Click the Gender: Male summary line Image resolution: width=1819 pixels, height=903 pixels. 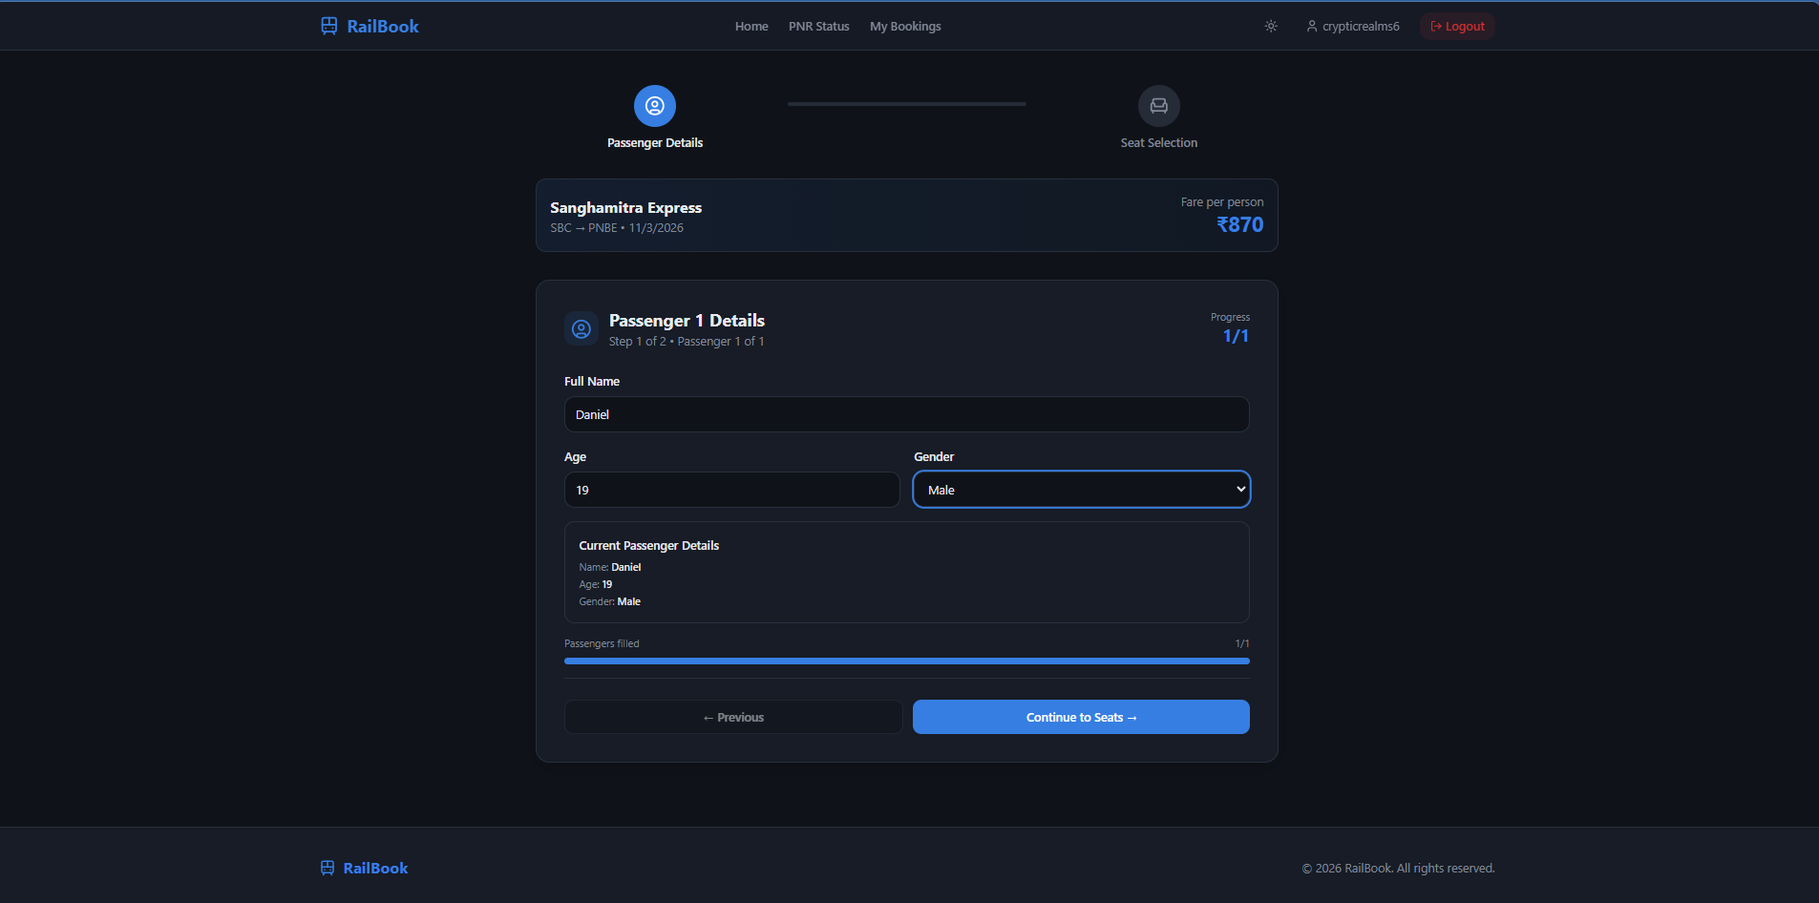(x=609, y=601)
